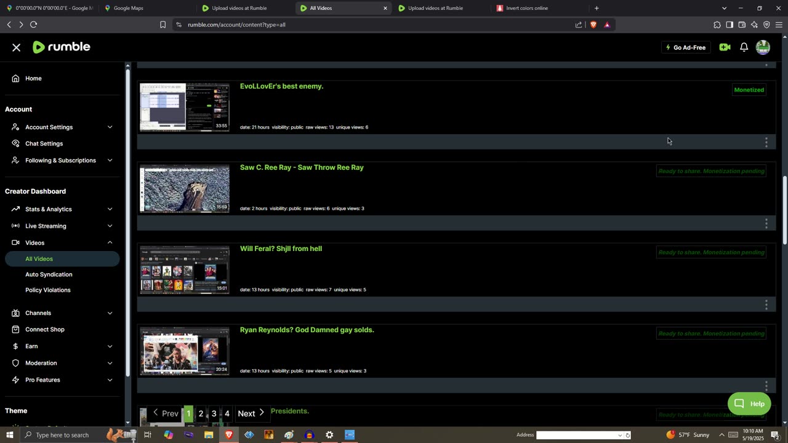Click the Rumble logo

(61, 47)
